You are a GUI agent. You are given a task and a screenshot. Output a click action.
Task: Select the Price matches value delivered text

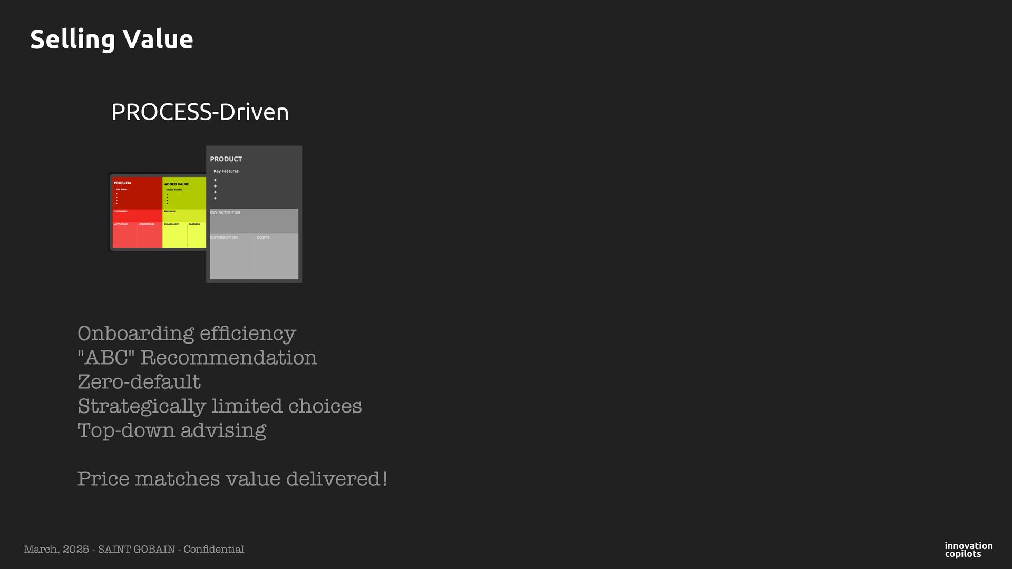[232, 479]
